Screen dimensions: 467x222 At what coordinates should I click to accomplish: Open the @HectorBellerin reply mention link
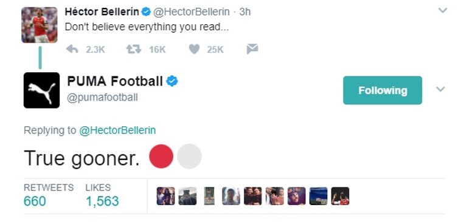[x=117, y=130]
